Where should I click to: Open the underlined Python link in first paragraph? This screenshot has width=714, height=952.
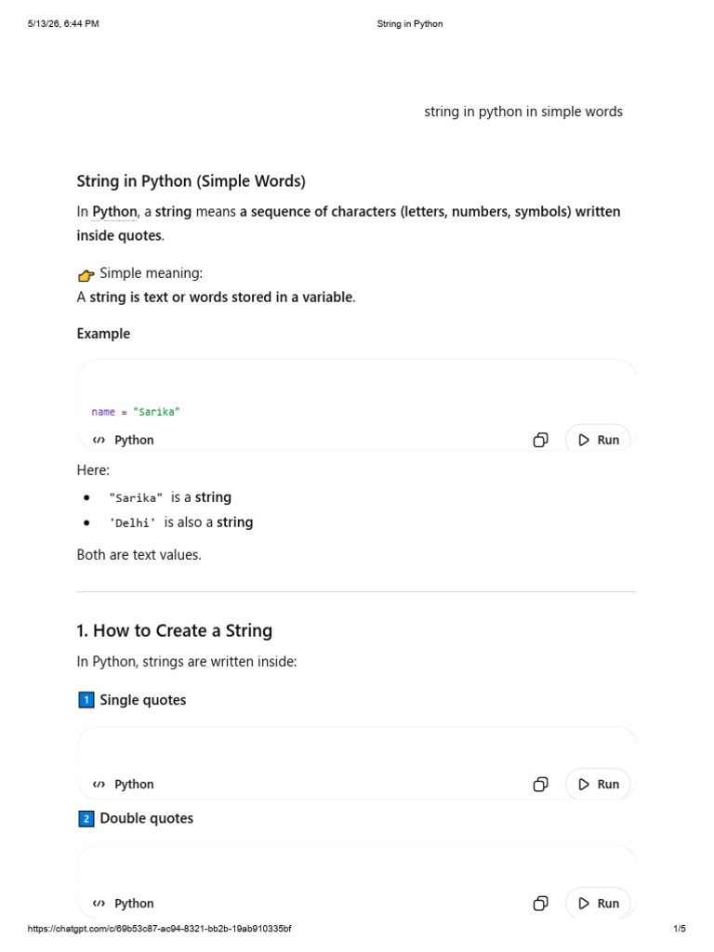114,212
